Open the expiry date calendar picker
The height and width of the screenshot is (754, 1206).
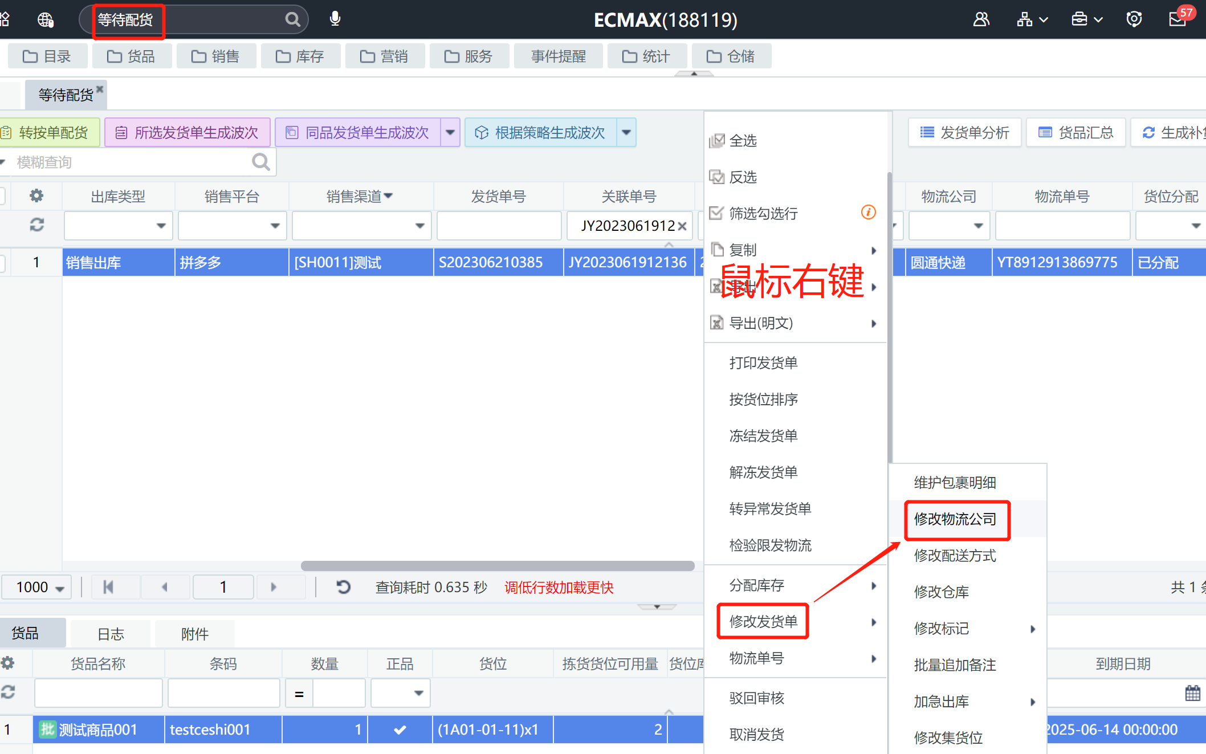tap(1192, 693)
